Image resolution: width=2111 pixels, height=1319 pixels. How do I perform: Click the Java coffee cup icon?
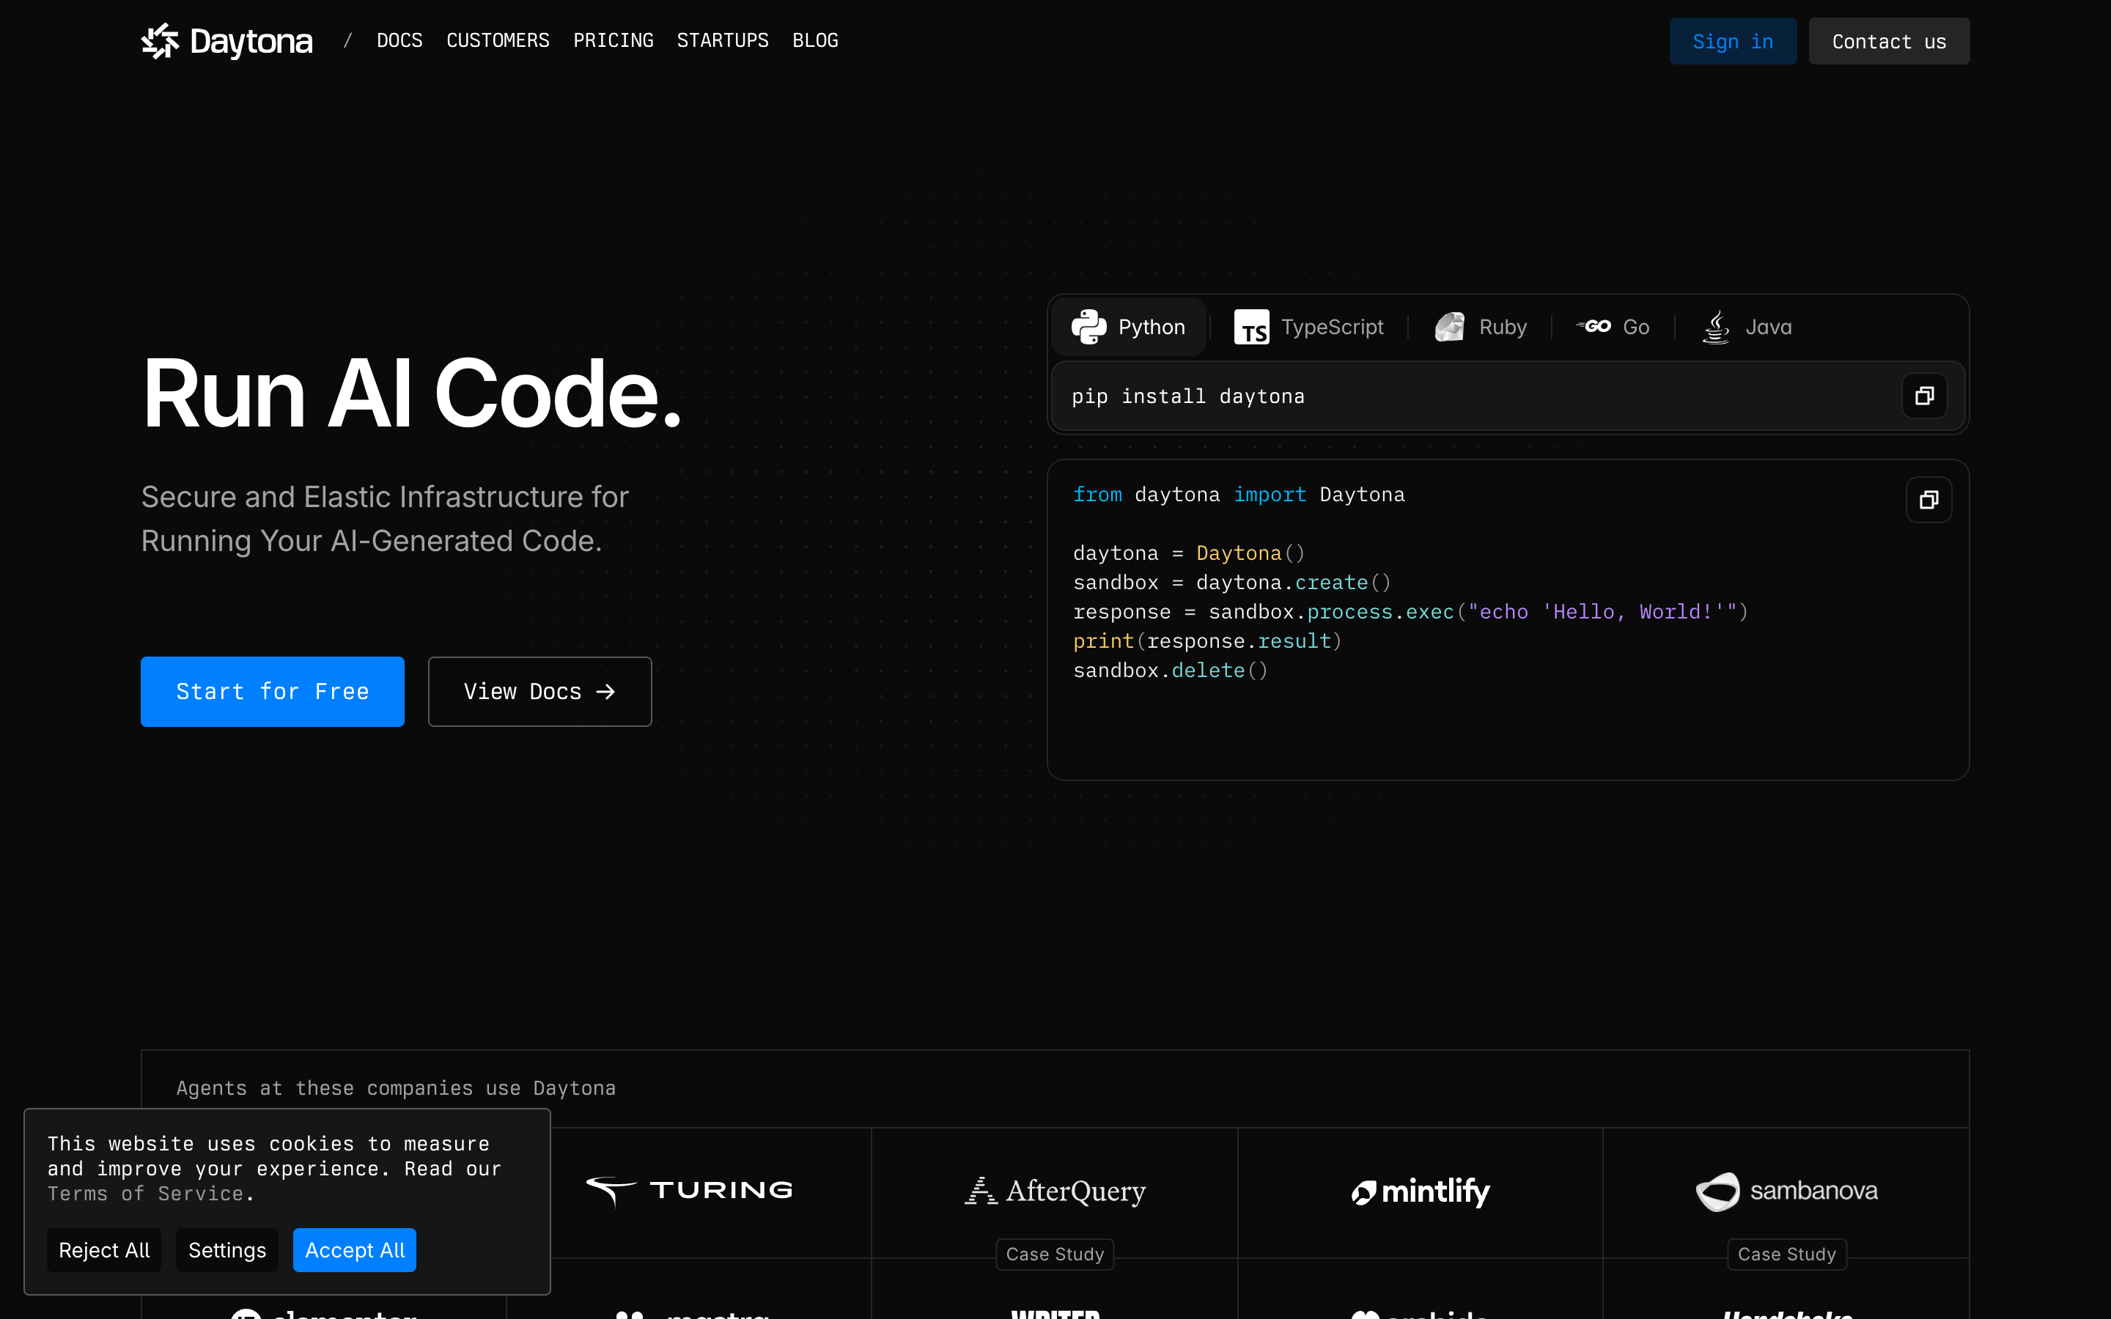1716,327
